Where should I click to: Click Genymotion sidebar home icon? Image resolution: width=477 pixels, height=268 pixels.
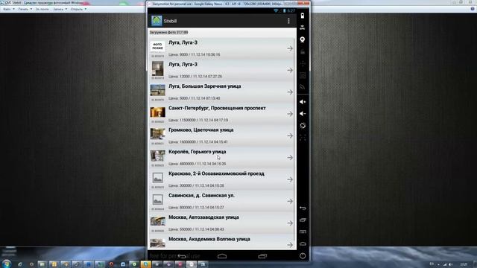point(303,243)
